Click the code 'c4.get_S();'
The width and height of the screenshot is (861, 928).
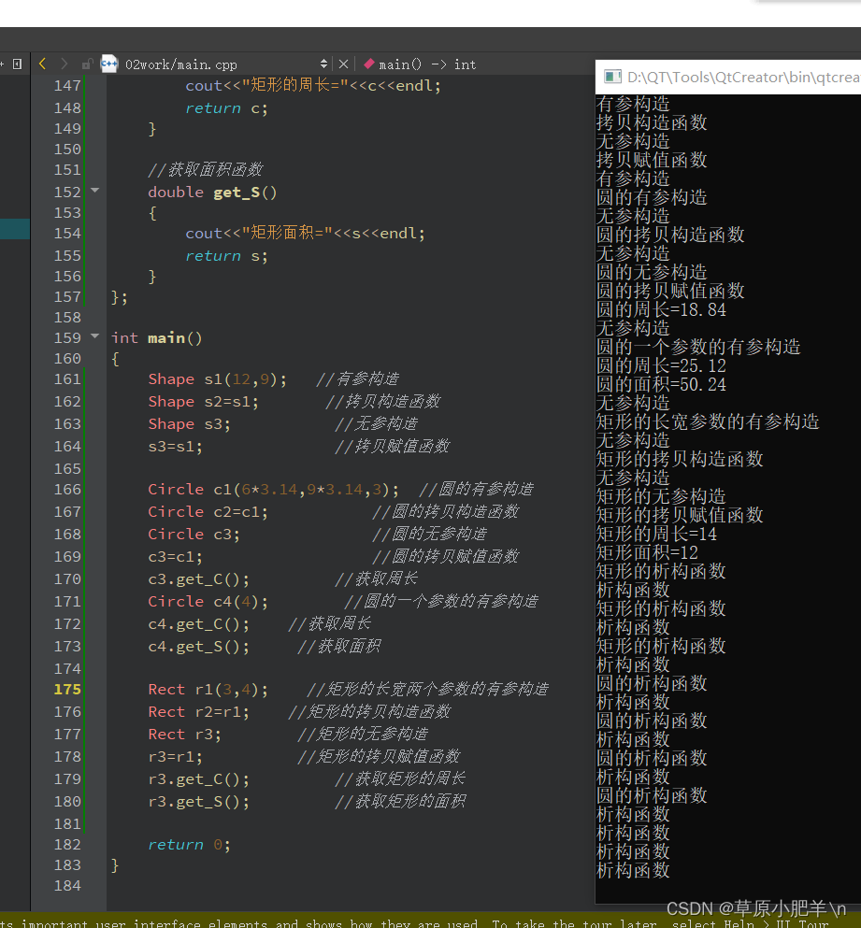pos(198,647)
